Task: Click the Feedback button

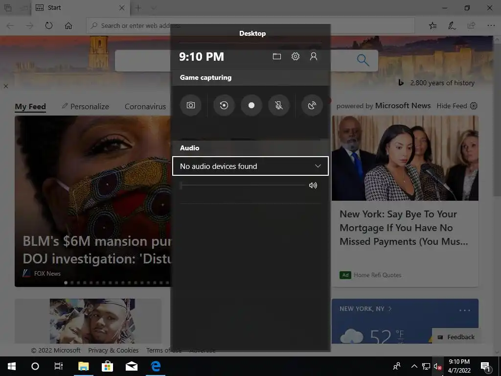Action: pos(456,337)
